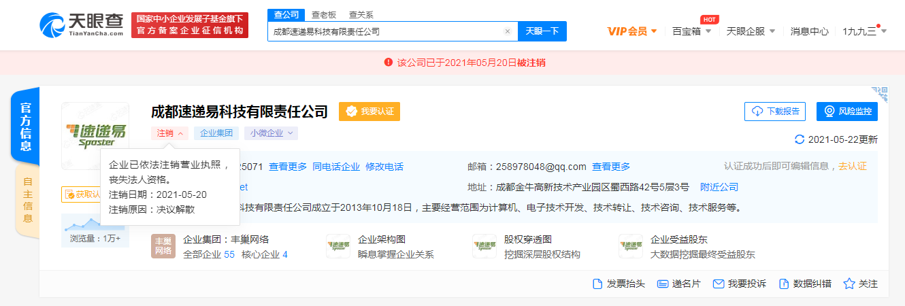Click 查看更多 next to email
905x306 pixels.
point(611,167)
